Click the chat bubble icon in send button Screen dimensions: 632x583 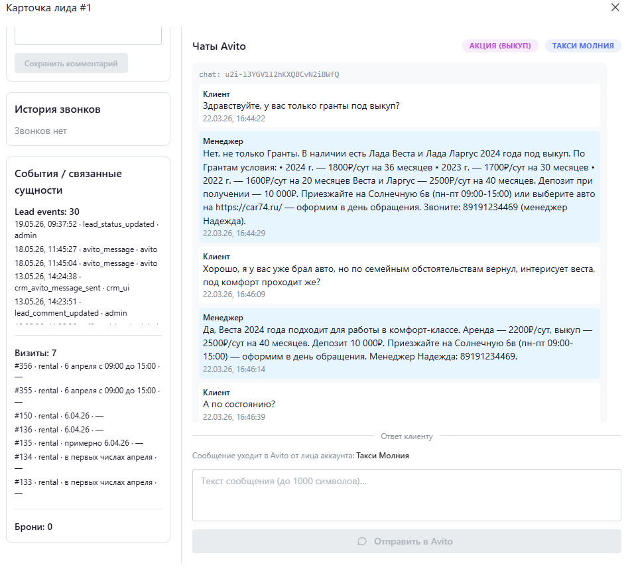[x=362, y=541]
